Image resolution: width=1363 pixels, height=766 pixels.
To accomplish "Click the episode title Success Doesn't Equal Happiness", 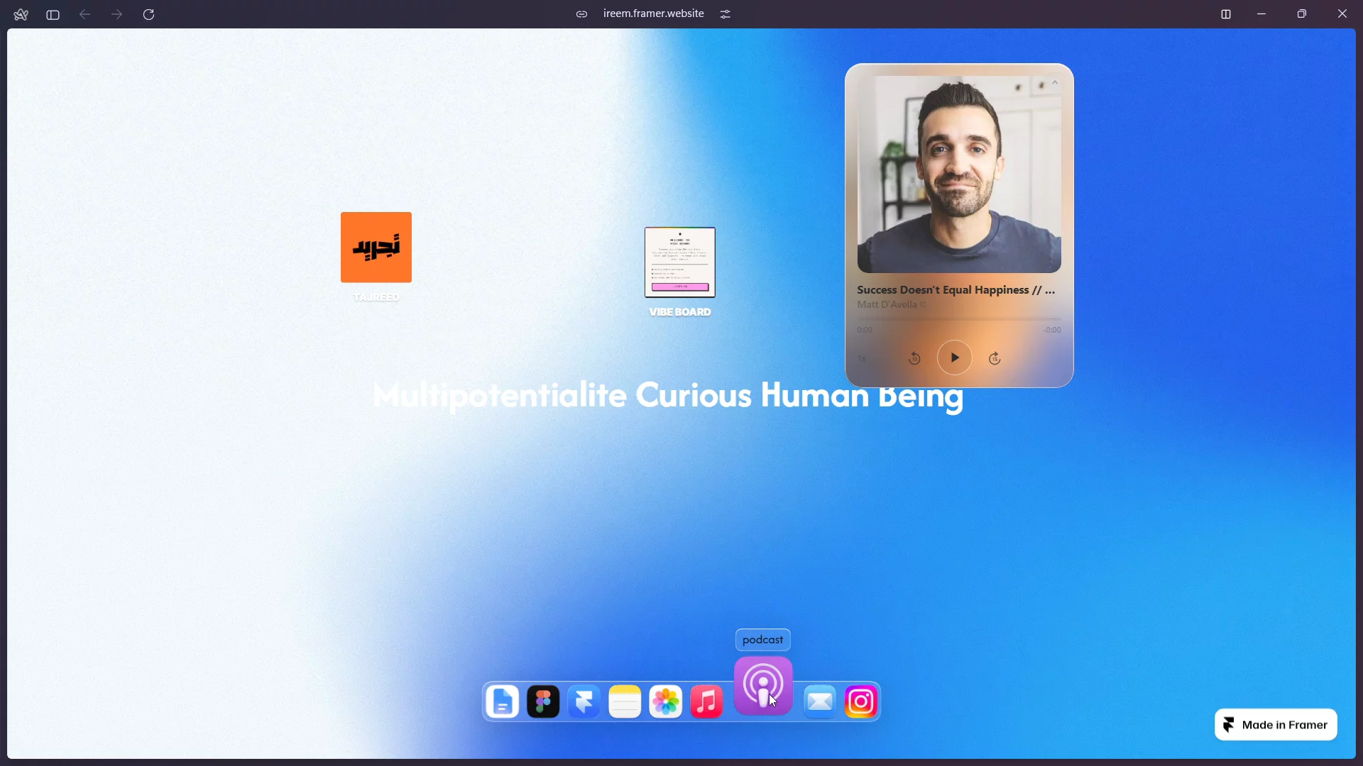I will (x=956, y=290).
